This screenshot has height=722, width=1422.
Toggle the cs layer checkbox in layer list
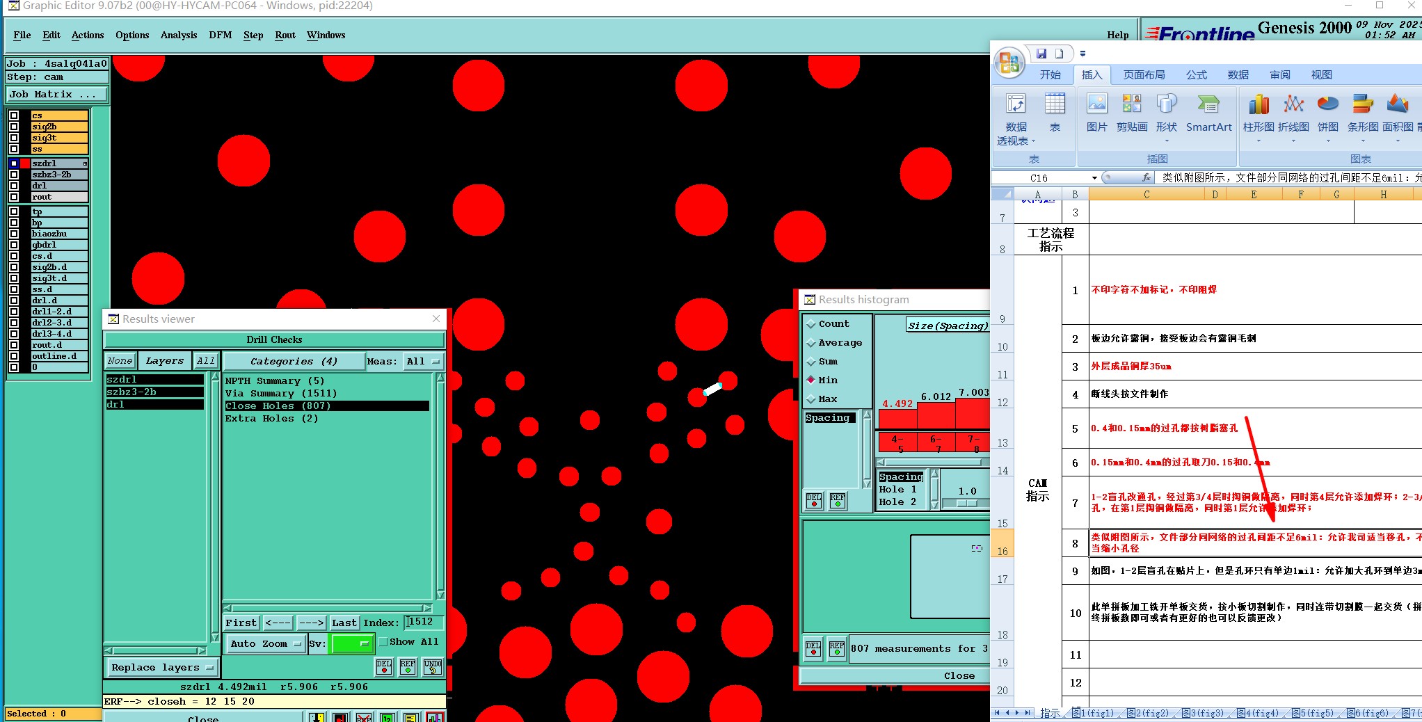pos(14,115)
